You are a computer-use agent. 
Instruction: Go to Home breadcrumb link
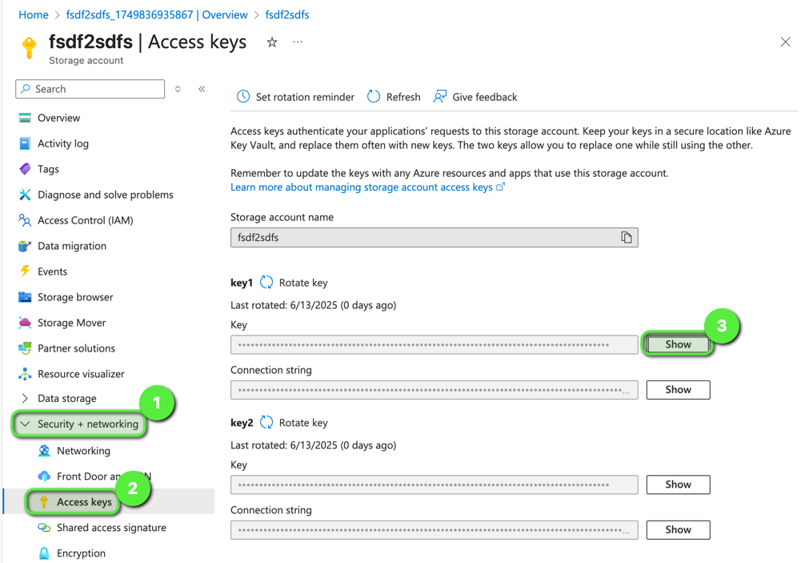click(x=34, y=14)
